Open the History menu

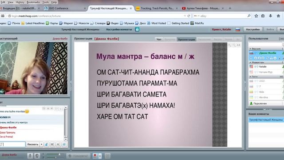point(20,2)
